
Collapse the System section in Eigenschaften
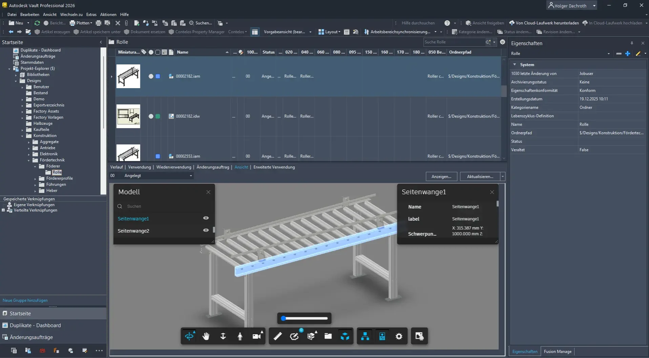515,64
